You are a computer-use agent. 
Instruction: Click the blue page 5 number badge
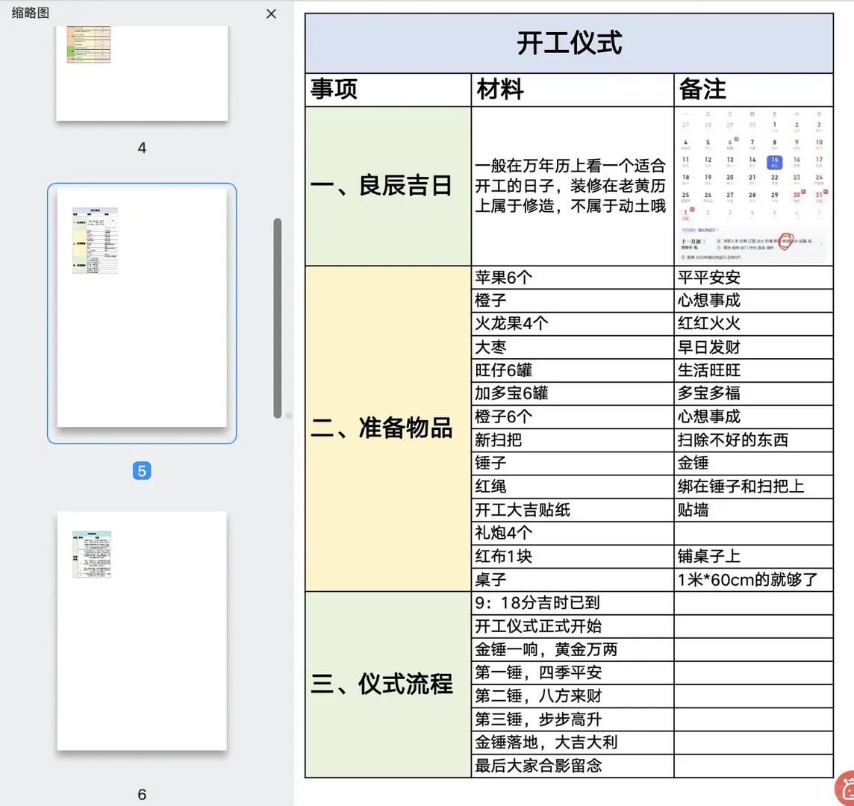142,471
